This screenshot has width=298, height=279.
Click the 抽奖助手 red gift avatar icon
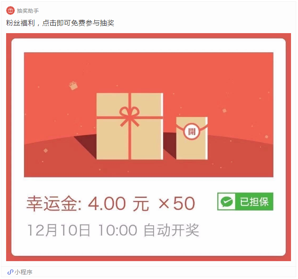point(10,10)
